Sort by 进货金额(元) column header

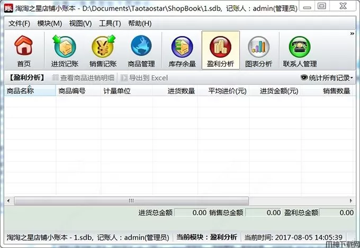pos(275,91)
